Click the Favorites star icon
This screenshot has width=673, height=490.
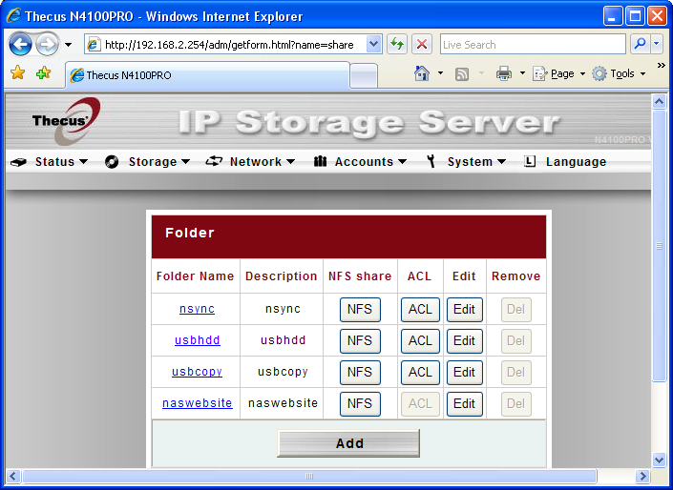tap(17, 73)
